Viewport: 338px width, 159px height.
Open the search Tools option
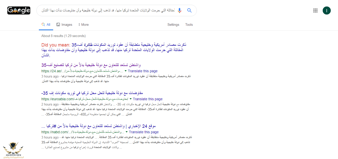189,25
